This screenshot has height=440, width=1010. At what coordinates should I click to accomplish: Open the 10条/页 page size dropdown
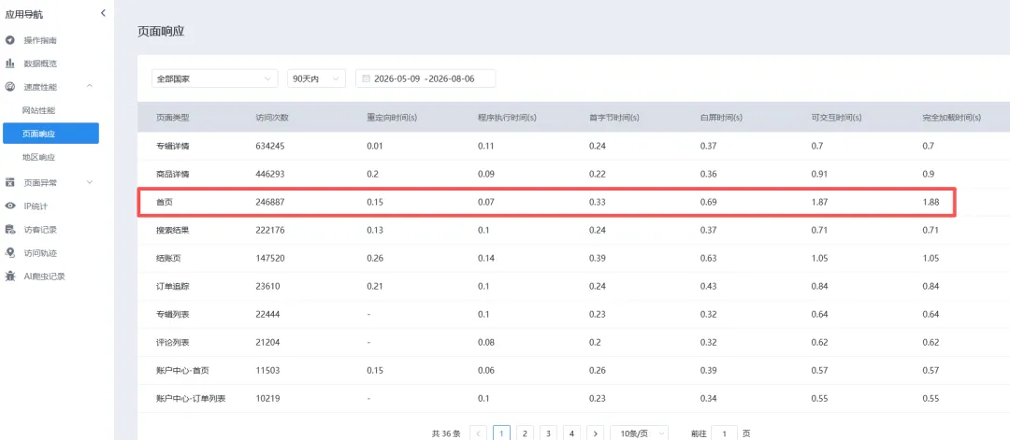639,433
